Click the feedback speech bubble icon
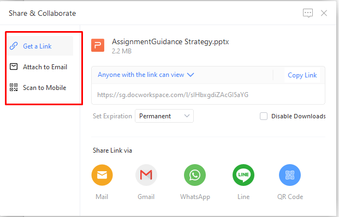The width and height of the screenshot is (339, 217). click(308, 13)
